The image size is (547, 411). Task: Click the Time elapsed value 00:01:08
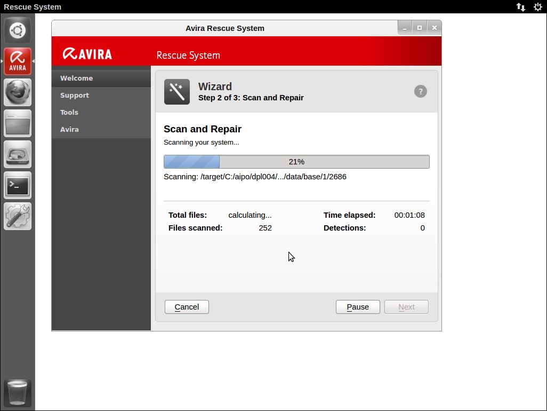409,215
